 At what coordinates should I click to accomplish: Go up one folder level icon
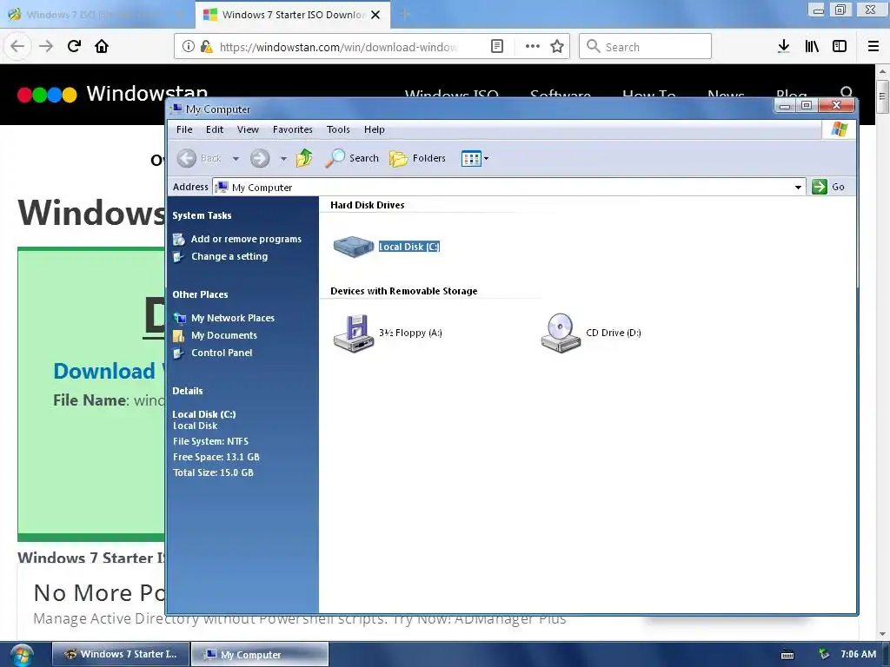tap(304, 158)
